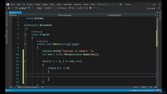The width and height of the screenshot is (167, 94).
Task: Click the '0 referencias' link above class Program
Action: point(37,32)
